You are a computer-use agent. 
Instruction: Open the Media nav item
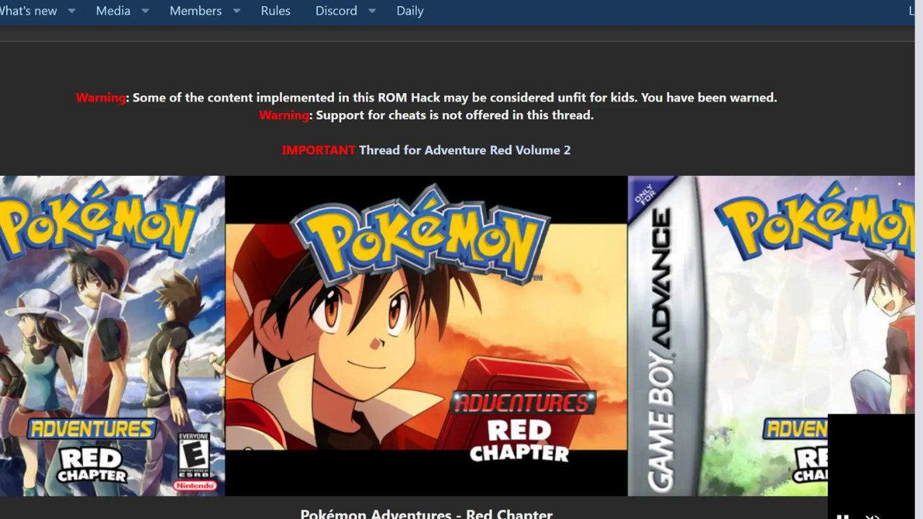pos(113,11)
